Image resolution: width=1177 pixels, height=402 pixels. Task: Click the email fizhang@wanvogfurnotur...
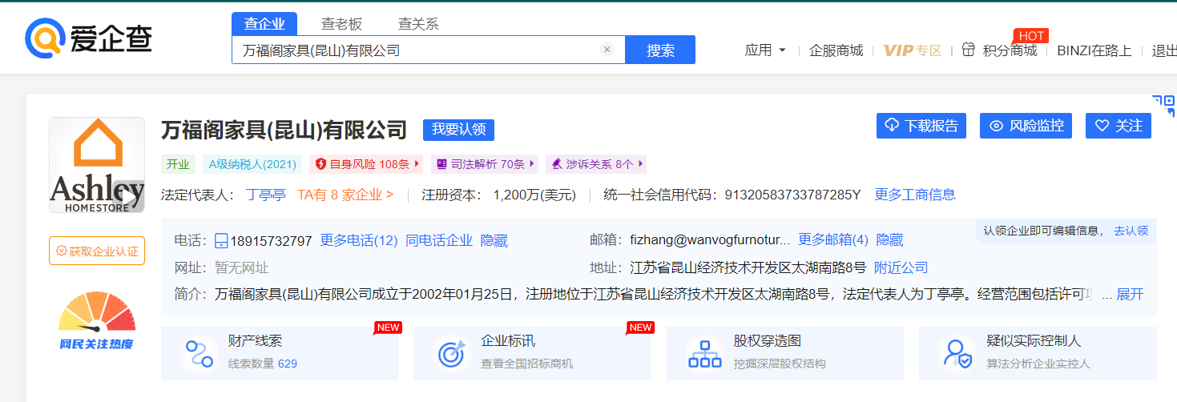pyautogui.click(x=710, y=239)
